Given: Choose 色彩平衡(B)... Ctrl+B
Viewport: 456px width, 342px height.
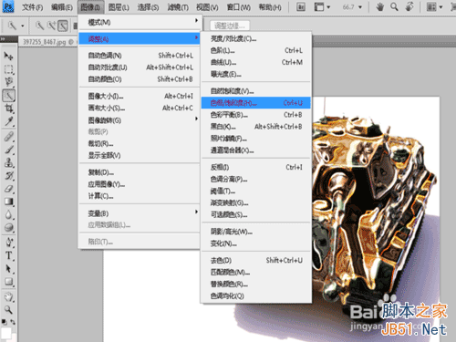Looking at the screenshot, I should point(256,115).
